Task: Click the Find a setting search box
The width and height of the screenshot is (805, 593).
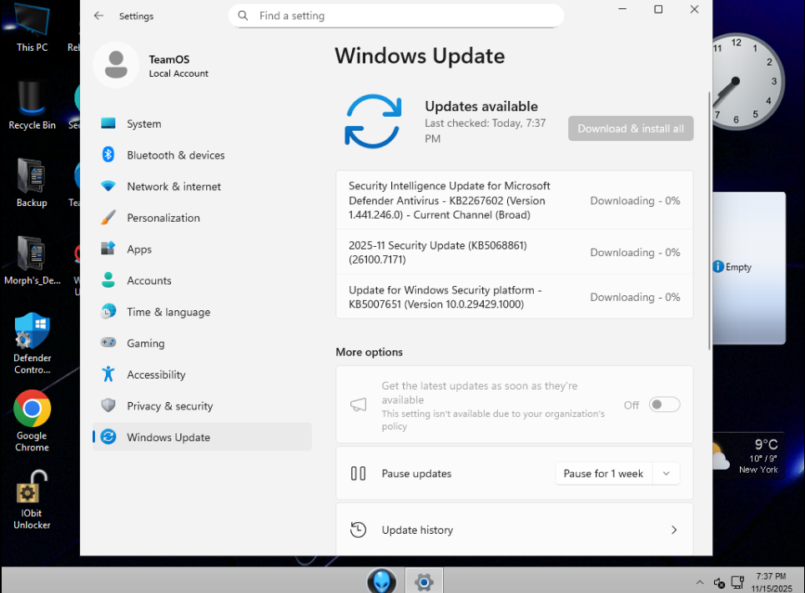Action: point(396,15)
